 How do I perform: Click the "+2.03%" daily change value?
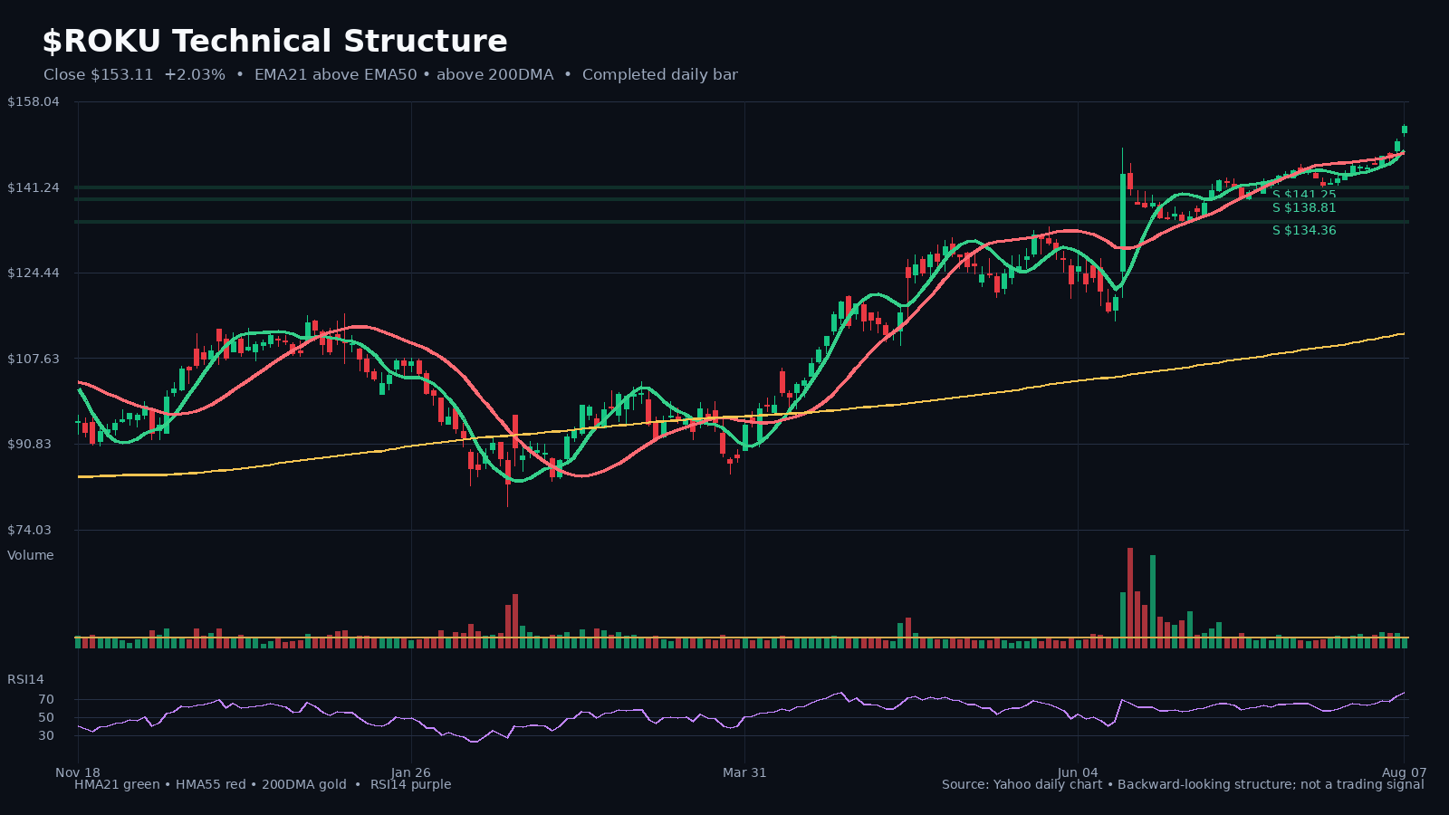tap(195, 75)
